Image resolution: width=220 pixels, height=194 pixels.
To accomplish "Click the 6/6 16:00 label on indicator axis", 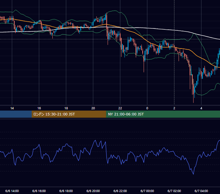I will click(39, 191).
